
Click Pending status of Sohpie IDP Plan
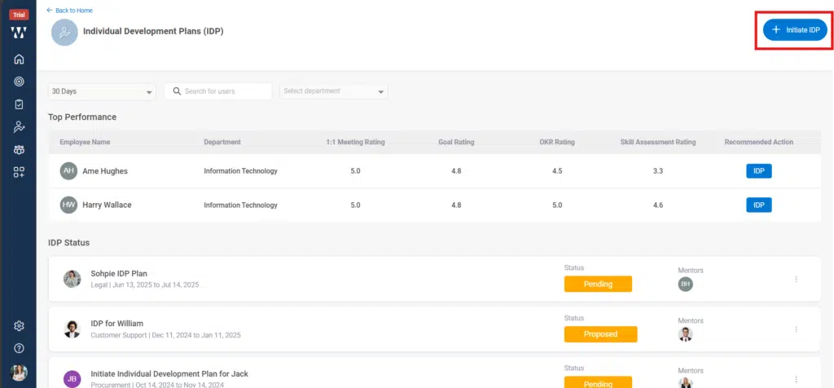[x=598, y=284]
